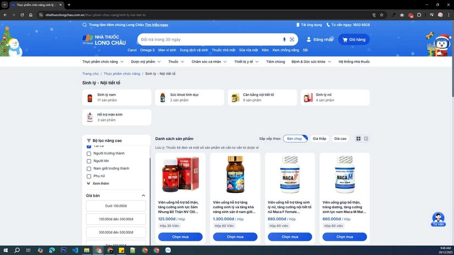Reload the page in the browser
Image resolution: width=454 pixels, height=255 pixels.
pyautogui.click(x=22, y=15)
